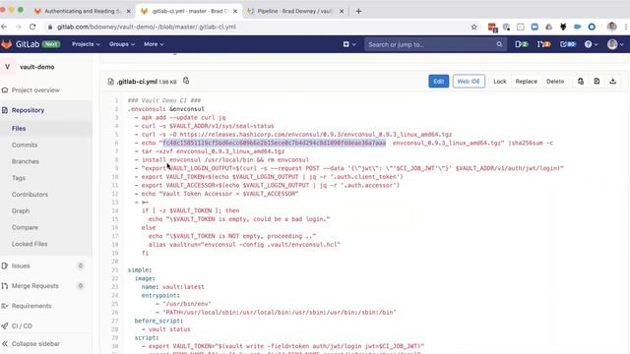Select Repository in the sidebar

(x=28, y=110)
